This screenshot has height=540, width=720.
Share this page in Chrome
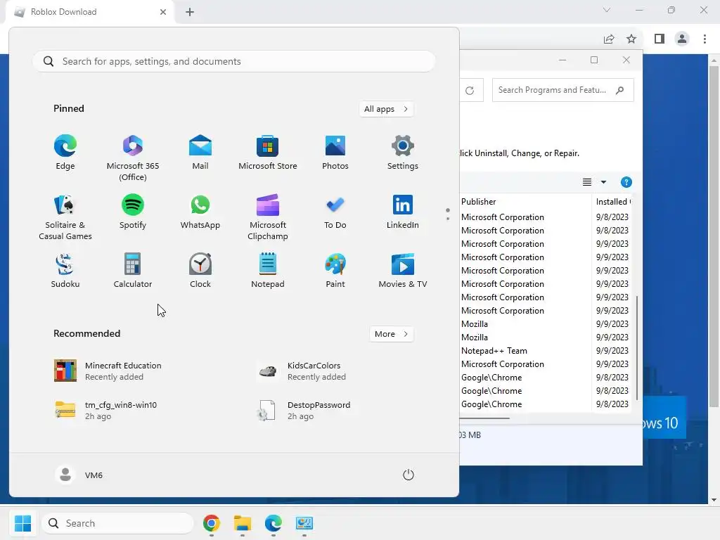pos(609,39)
